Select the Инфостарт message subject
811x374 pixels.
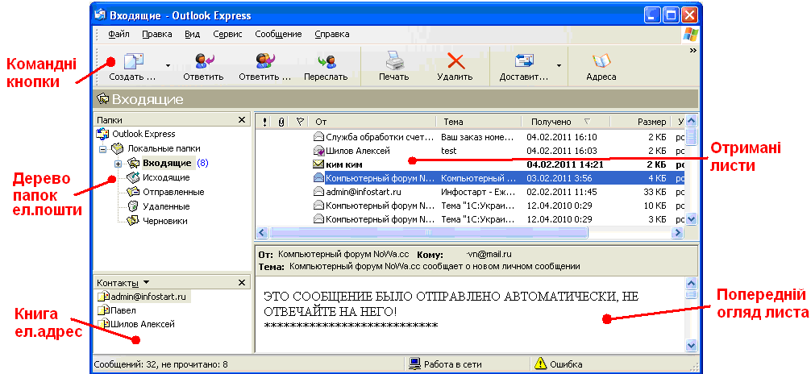pos(478,191)
